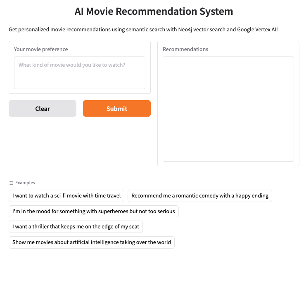Screen dimensions: 306x282
Task: Focus the movie preference text box
Action: (80, 73)
